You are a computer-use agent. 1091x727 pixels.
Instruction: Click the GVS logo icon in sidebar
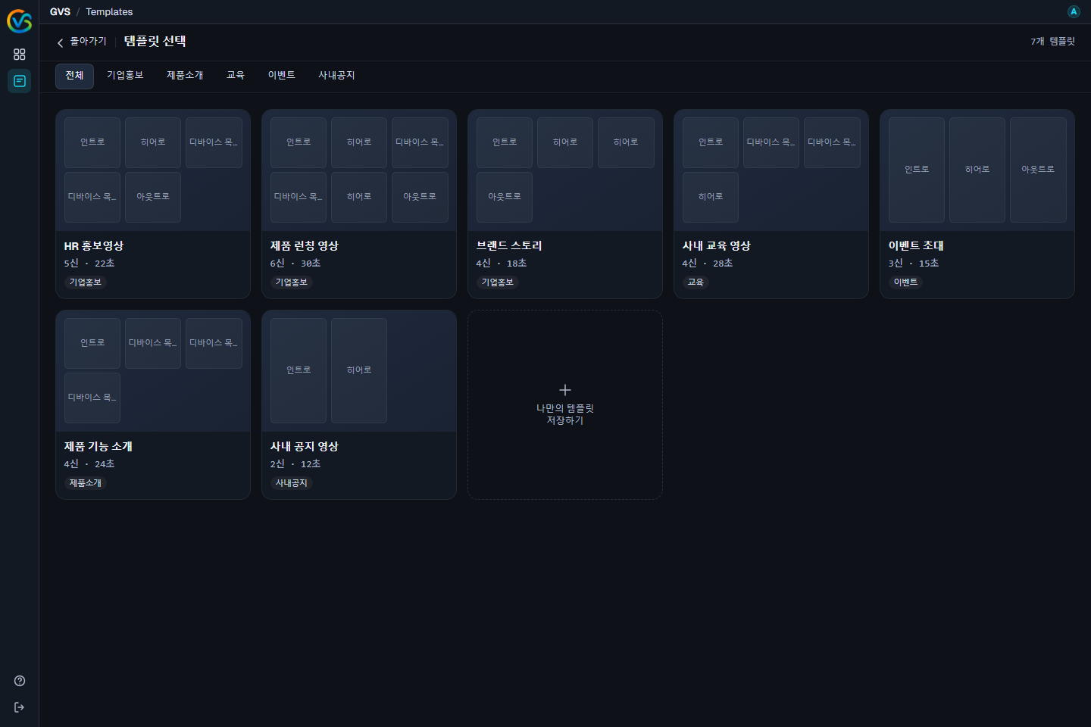19,21
